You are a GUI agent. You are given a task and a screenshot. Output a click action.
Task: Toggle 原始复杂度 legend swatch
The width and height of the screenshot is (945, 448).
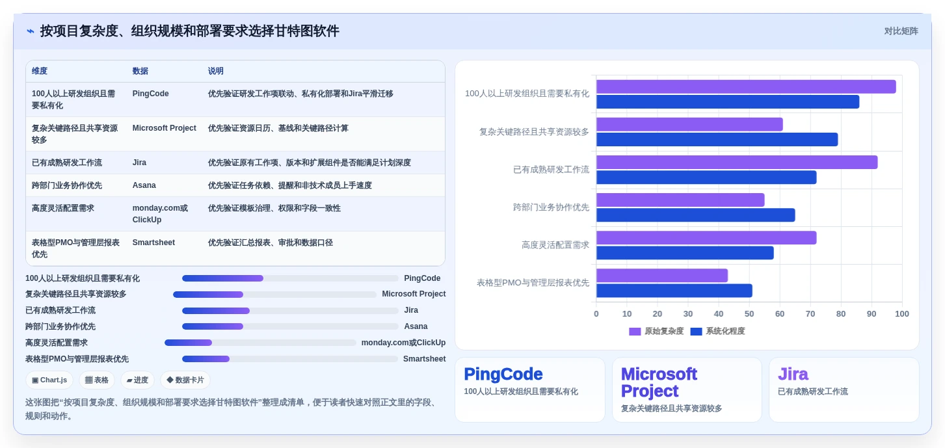(635, 332)
